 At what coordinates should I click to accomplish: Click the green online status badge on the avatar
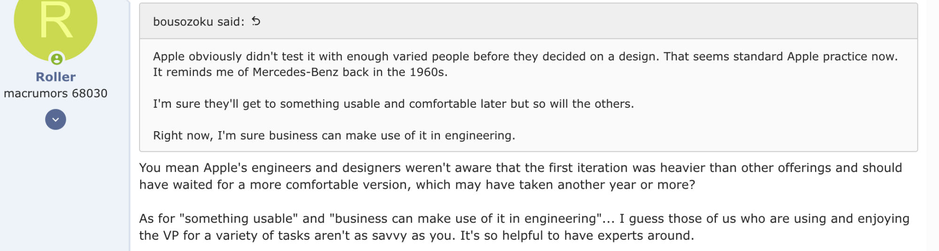(56, 59)
